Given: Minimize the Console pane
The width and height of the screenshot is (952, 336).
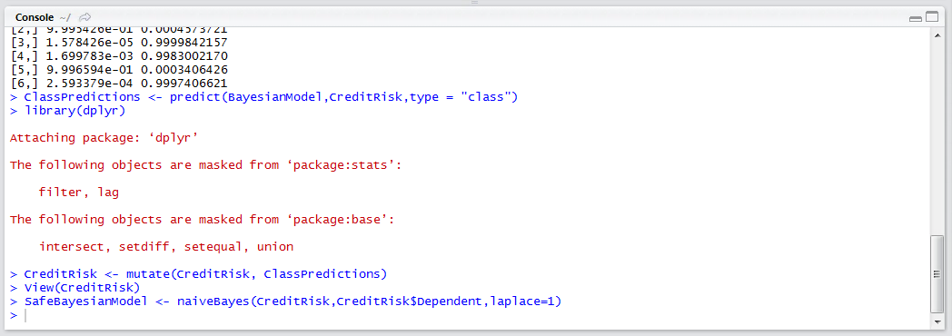Looking at the screenshot, I should (915, 18).
